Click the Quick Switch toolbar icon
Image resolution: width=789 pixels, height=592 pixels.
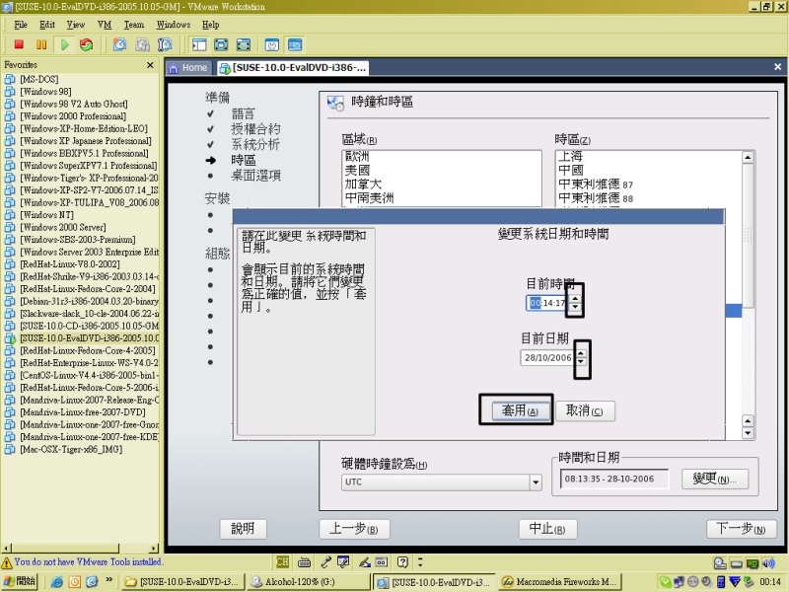click(x=243, y=44)
